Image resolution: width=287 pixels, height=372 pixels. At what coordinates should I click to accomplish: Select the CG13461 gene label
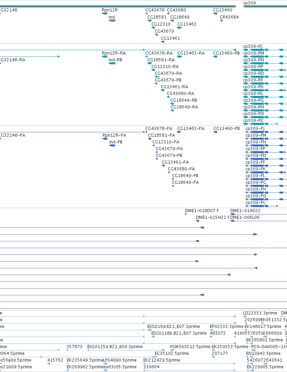click(x=170, y=38)
